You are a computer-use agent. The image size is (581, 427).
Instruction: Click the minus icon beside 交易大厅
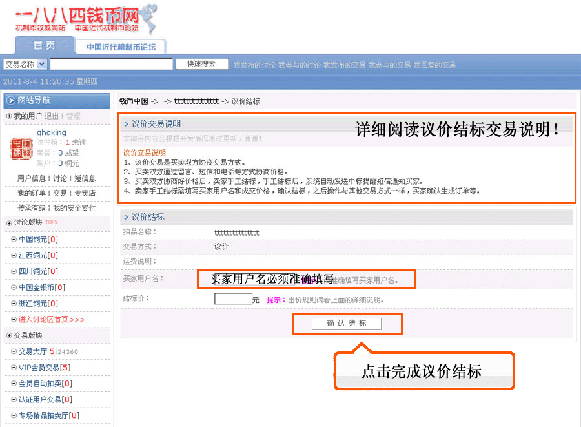tap(14, 351)
